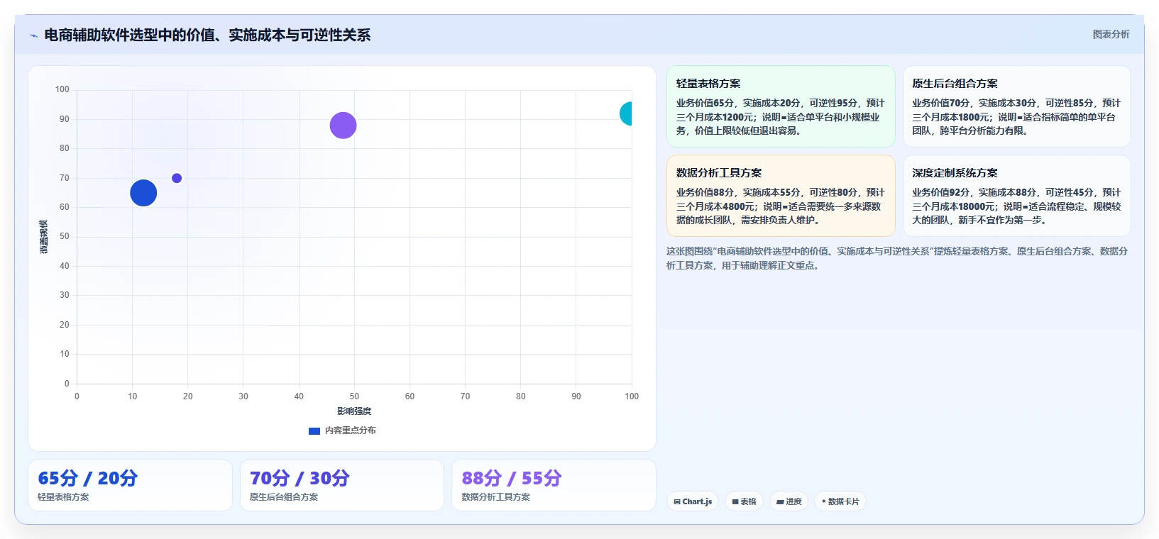1159x539 pixels.
Task: Click the icon in the 进度 tag
Action: click(780, 501)
